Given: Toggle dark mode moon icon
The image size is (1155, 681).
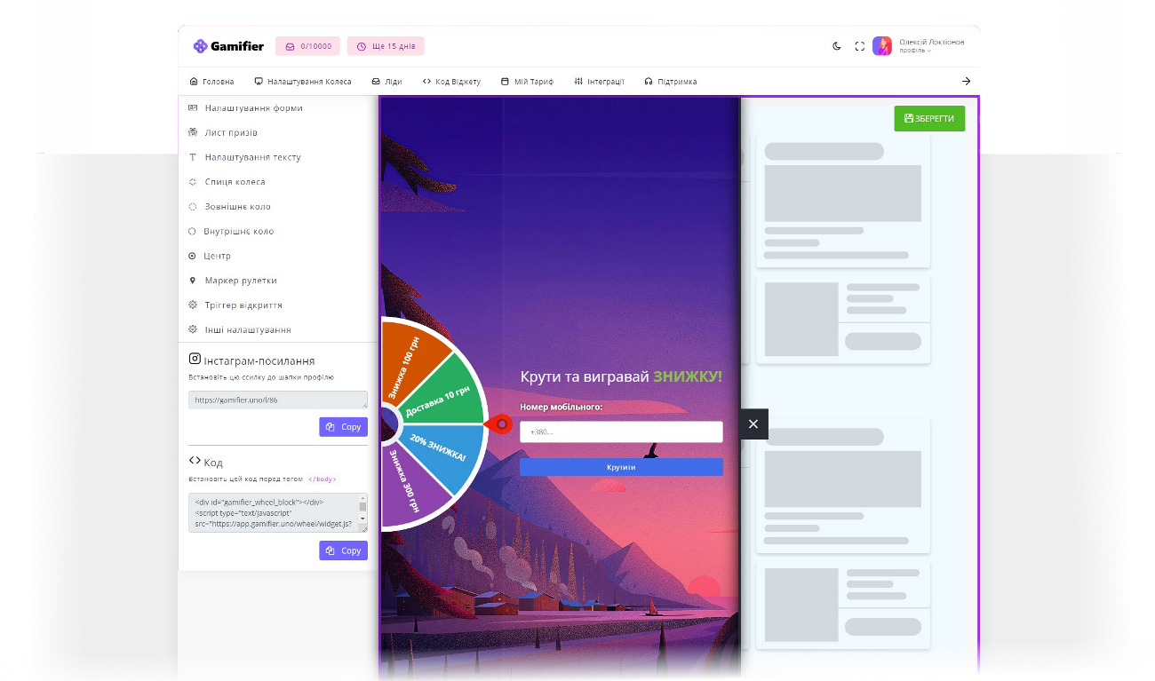Looking at the screenshot, I should tap(836, 46).
